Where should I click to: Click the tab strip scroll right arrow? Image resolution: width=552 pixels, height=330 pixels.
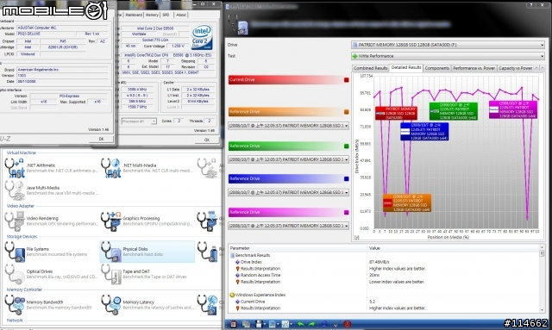click(x=543, y=68)
